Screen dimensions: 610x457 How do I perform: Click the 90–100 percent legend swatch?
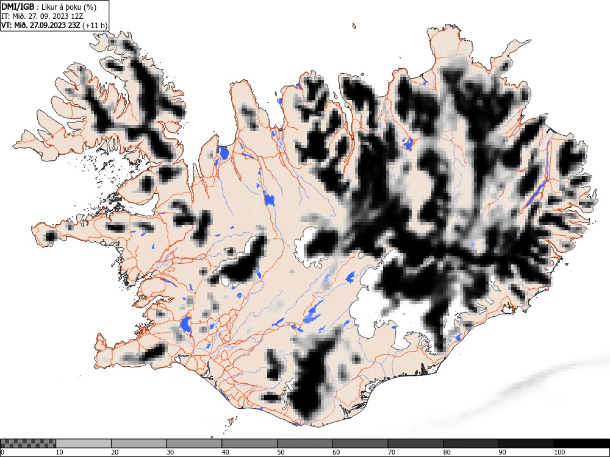pos(526,444)
